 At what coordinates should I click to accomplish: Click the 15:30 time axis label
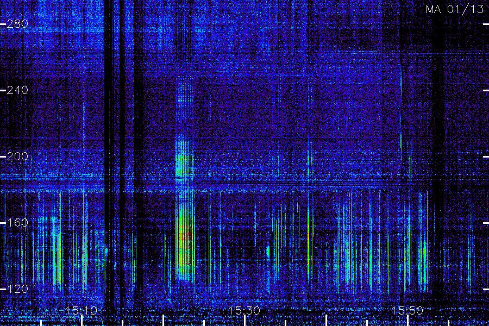244,311
